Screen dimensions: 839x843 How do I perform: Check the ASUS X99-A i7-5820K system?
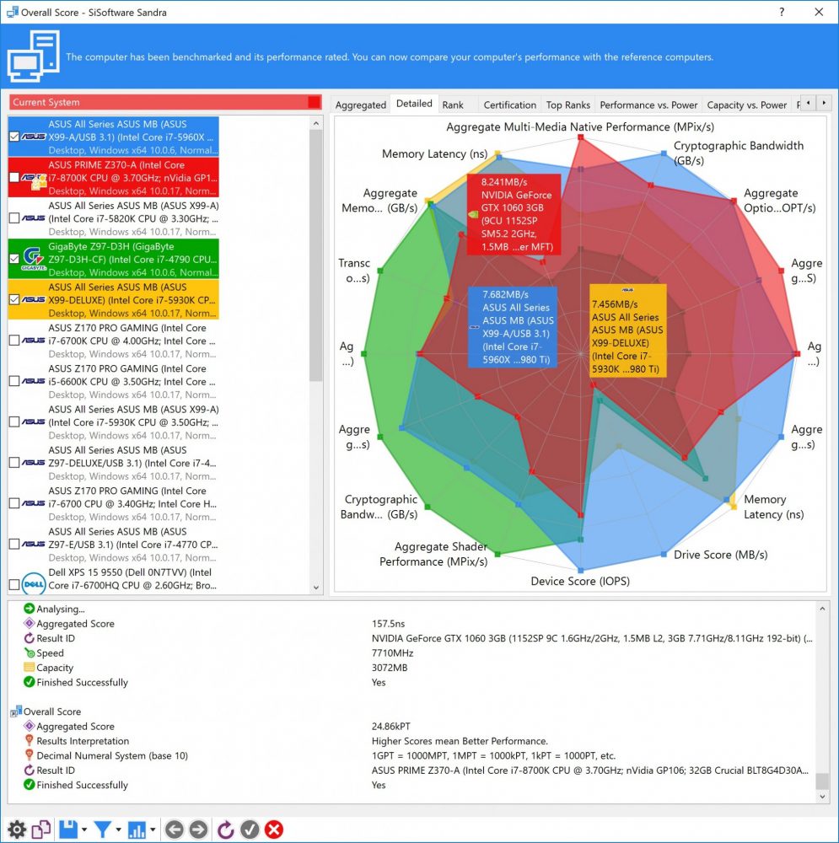click(x=14, y=218)
